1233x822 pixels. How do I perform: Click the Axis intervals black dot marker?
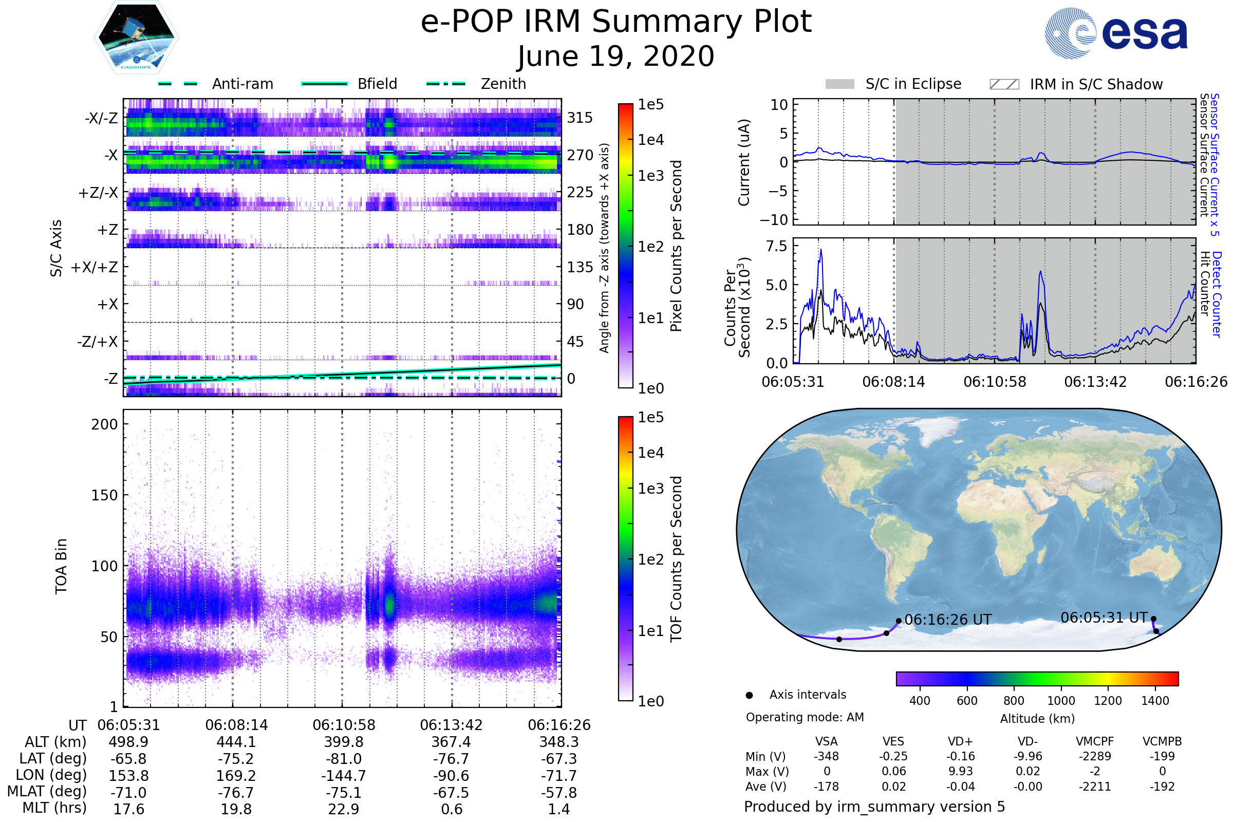749,695
